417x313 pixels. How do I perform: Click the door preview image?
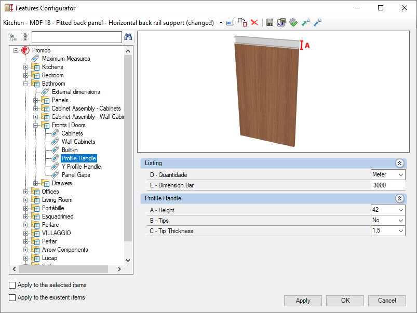pyautogui.click(x=273, y=92)
